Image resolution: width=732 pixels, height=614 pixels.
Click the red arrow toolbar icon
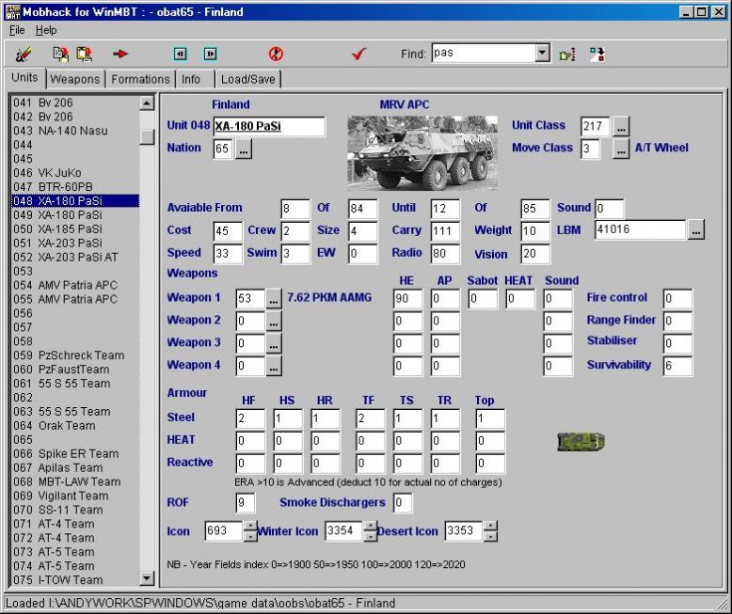point(120,55)
